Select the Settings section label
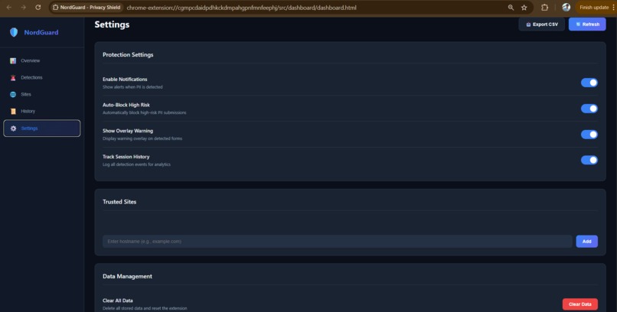 [30, 128]
